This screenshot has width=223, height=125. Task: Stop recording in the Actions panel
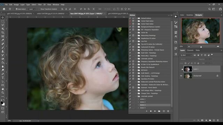[x=146, y=111]
